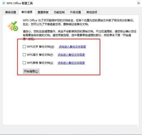Open the 升级设置 tab
This screenshot has width=142, height=135.
76,12
